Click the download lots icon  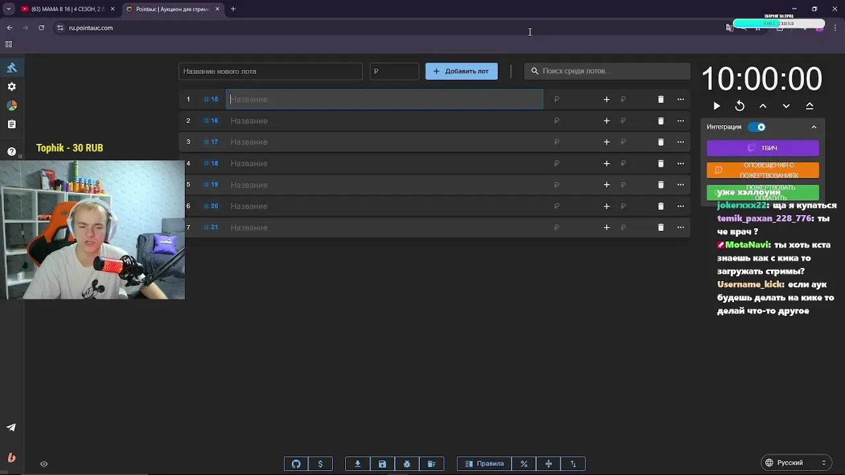[358, 464]
